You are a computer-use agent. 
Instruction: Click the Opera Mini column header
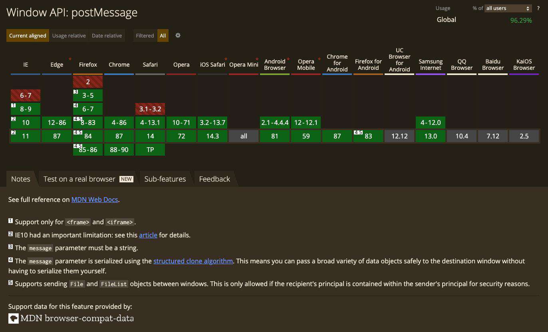[244, 65]
